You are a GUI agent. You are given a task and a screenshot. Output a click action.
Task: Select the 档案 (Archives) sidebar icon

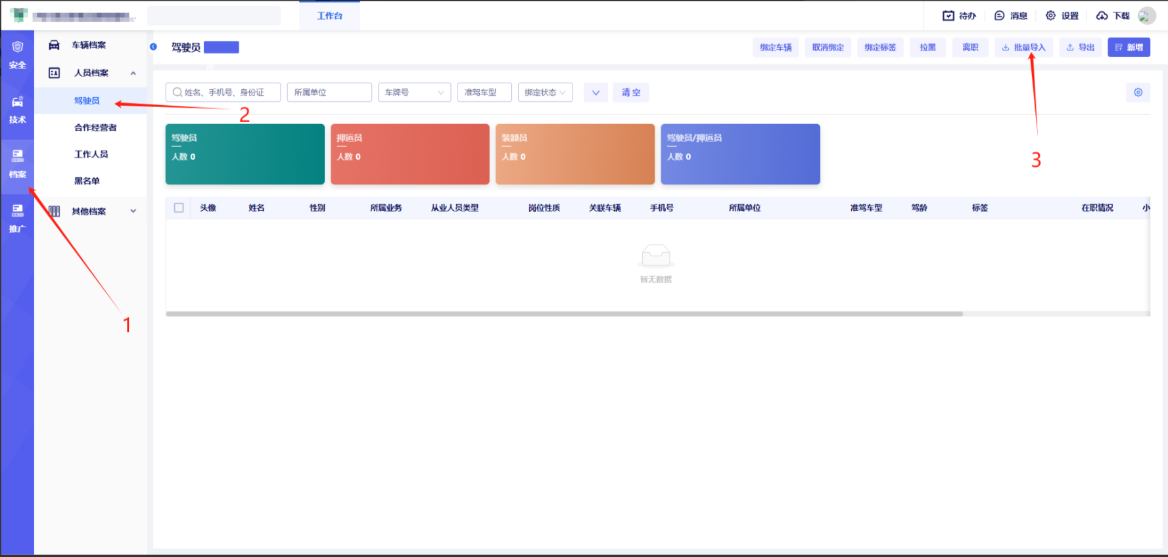tap(18, 164)
